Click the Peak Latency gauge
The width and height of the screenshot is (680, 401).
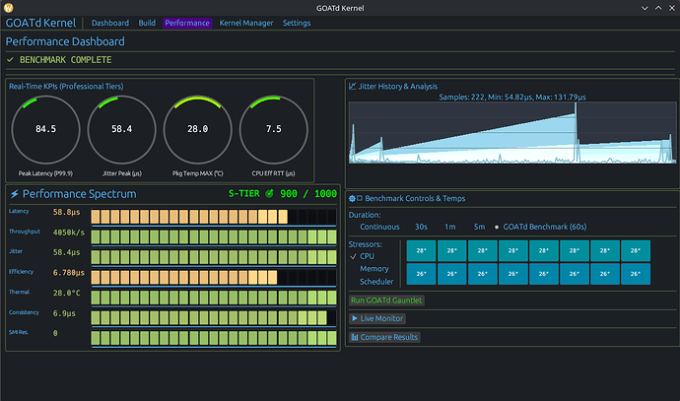pos(45,129)
